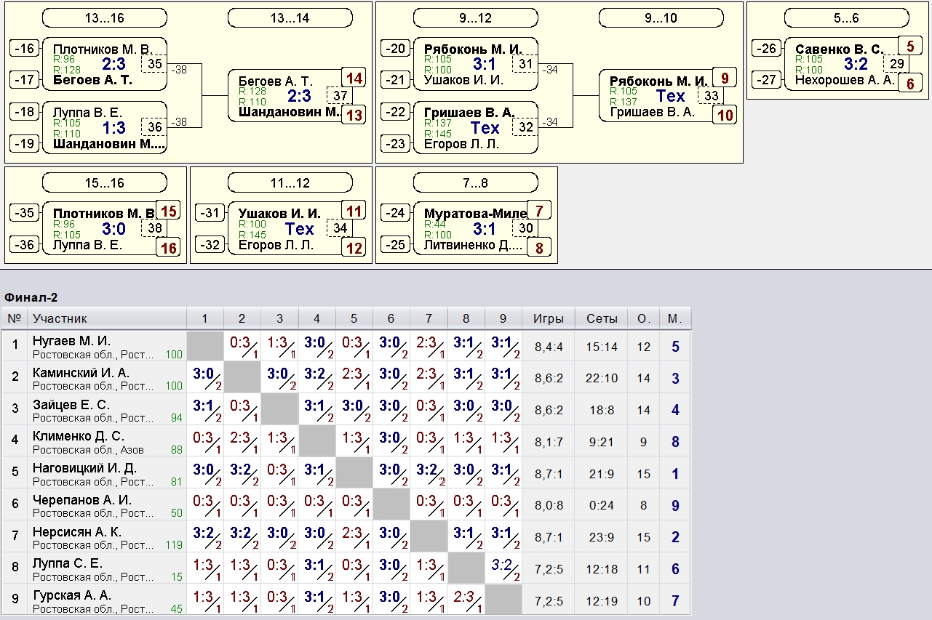932x620 pixels.
Task: Select player Нугаев М. И. in table
Action: (72, 341)
